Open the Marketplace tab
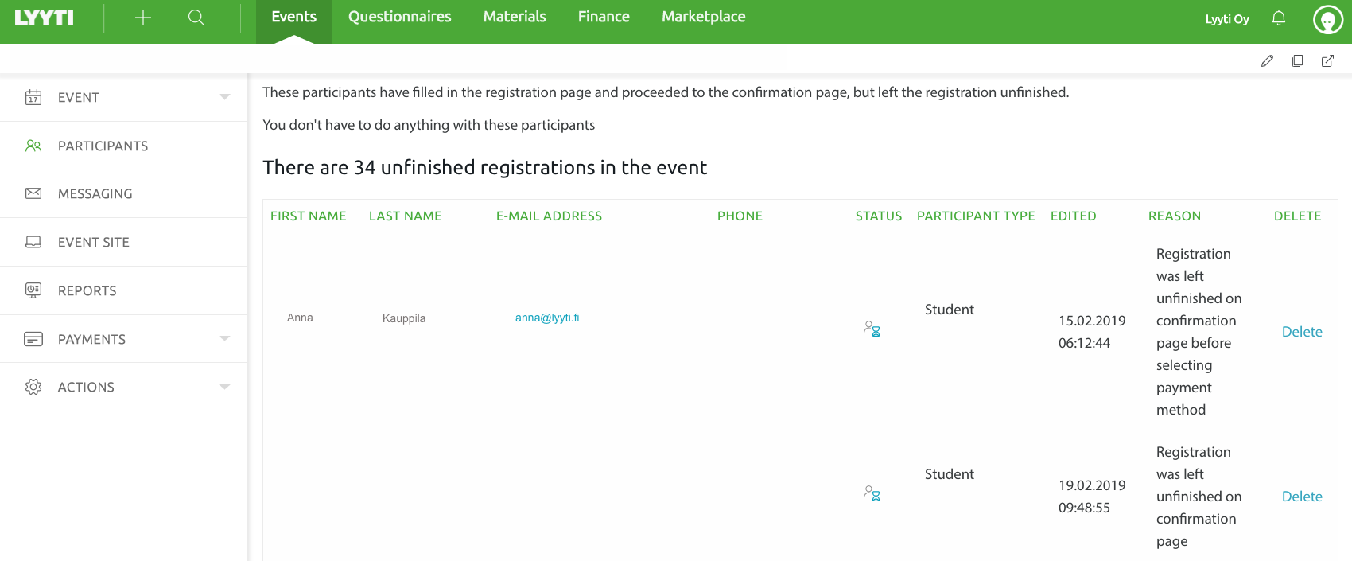1352x561 pixels. click(704, 17)
